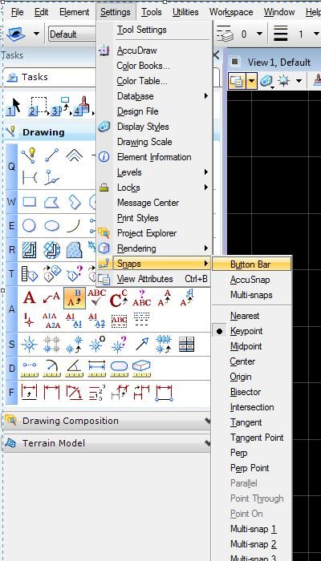The image size is (321, 561).
Task: Select the Crosshatch Area tool
Action: 51,250
